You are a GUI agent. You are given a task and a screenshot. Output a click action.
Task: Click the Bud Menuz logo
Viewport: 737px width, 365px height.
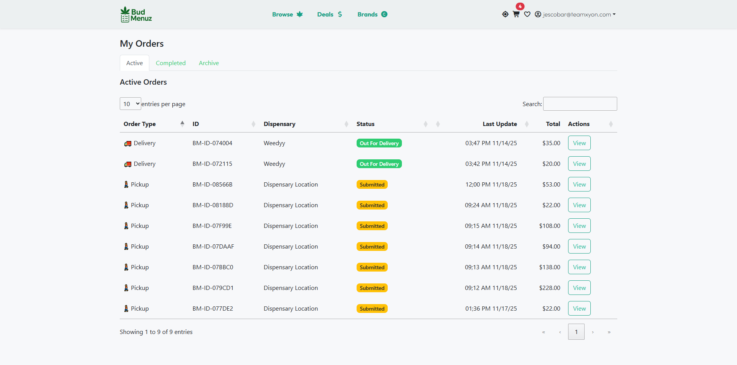tap(136, 15)
